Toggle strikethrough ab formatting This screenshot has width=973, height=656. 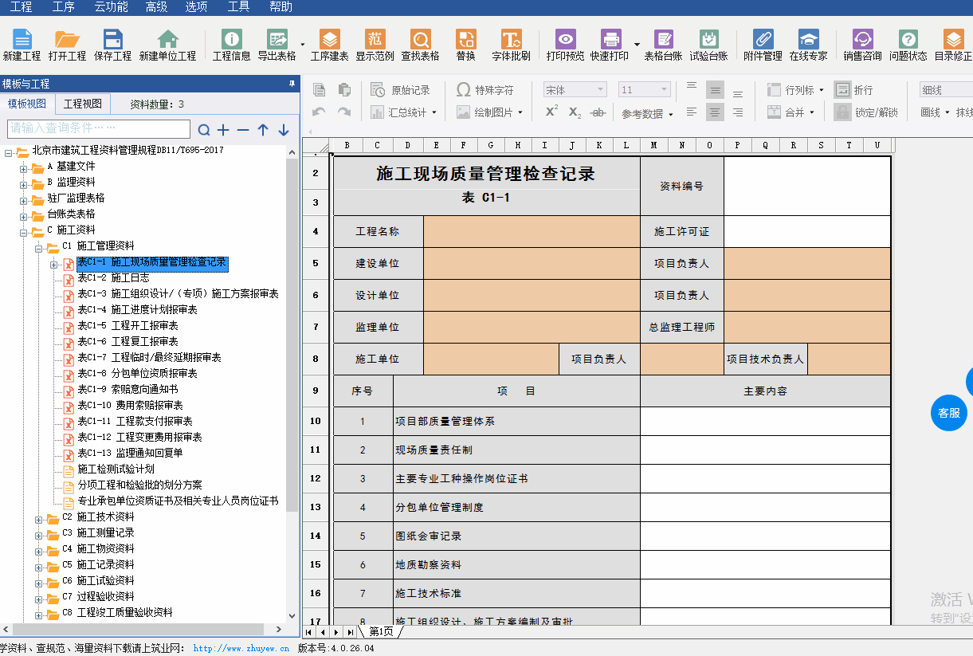pos(598,112)
